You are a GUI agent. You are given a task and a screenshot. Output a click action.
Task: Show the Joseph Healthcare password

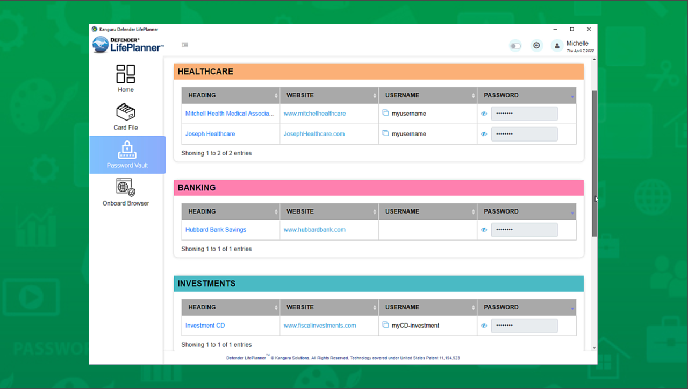484,134
